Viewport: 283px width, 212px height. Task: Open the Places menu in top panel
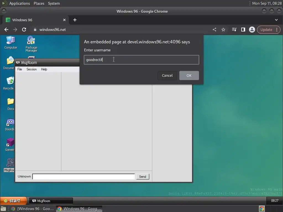[39, 3]
